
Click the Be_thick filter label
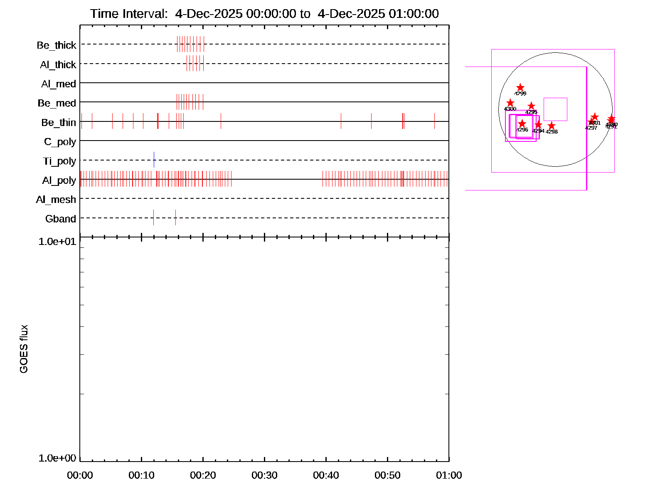[x=57, y=45]
